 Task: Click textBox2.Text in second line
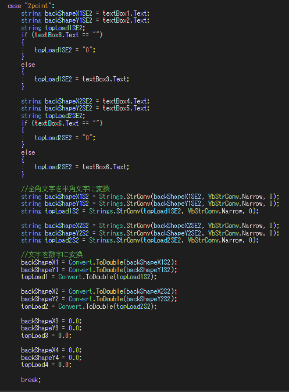pos(126,20)
